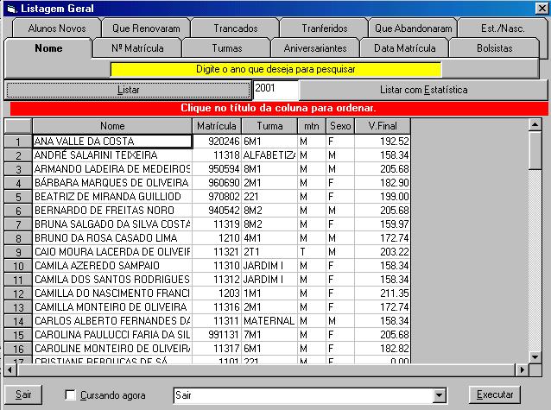The image size is (551, 410).
Task: Sort by the Nome column header
Action: coord(112,127)
